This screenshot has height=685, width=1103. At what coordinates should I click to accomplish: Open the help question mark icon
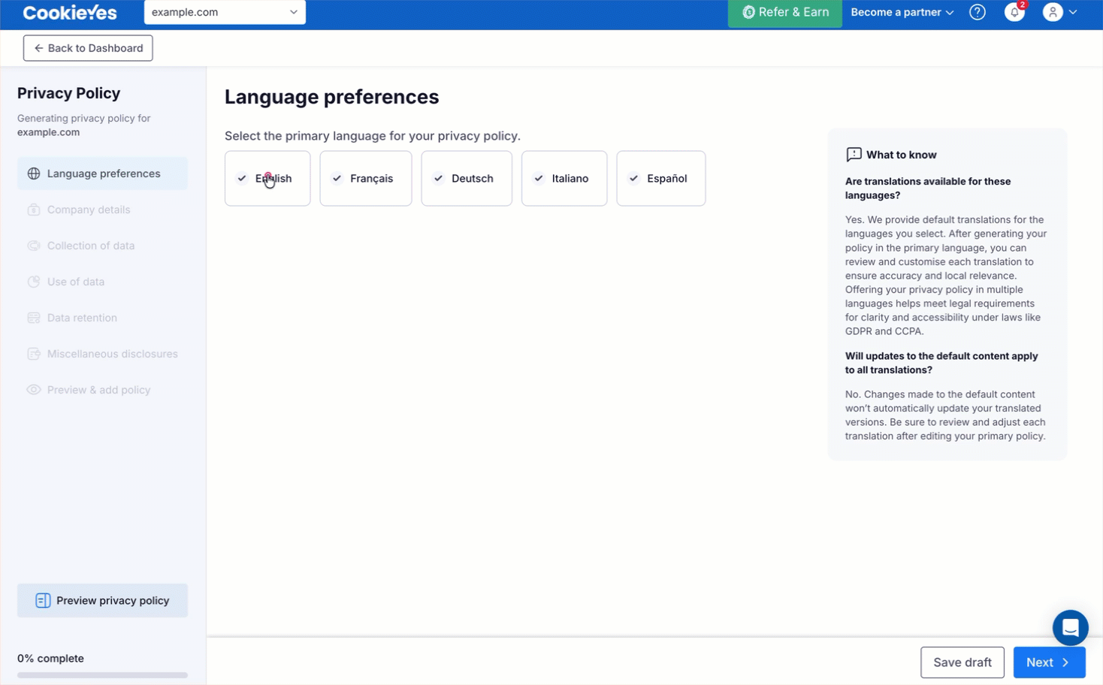pyautogui.click(x=978, y=12)
